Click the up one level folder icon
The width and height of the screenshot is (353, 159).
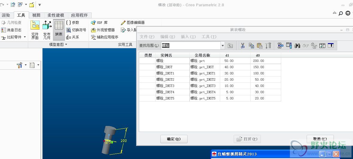point(230,46)
